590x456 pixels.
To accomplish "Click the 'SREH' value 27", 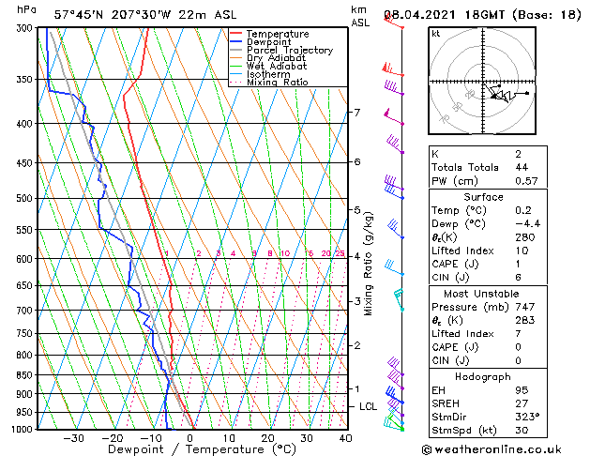I will click(522, 403).
